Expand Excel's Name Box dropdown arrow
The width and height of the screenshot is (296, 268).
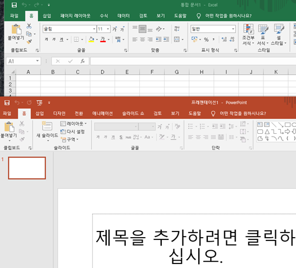tap(38, 61)
